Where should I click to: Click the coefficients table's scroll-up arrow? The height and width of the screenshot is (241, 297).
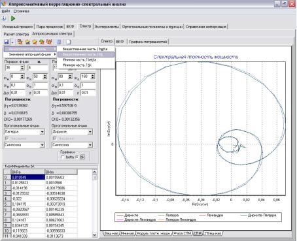coord(94,172)
